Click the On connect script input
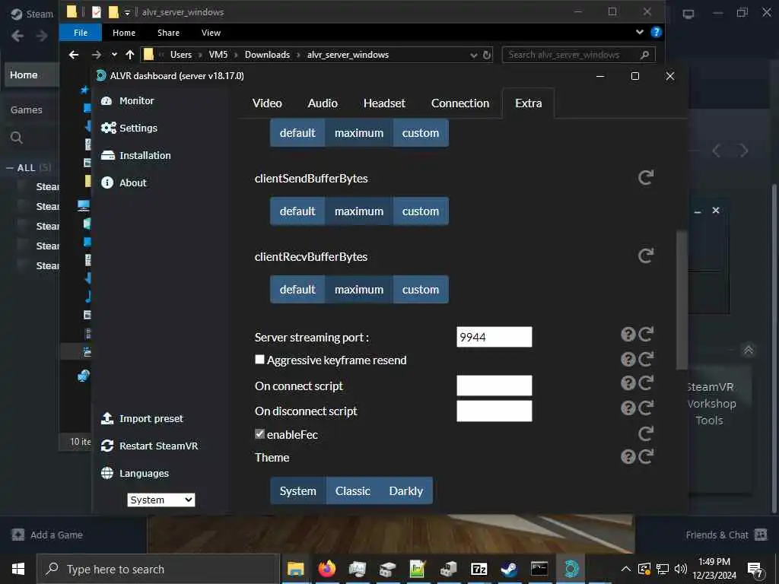The height and width of the screenshot is (584, 779). [x=494, y=386]
